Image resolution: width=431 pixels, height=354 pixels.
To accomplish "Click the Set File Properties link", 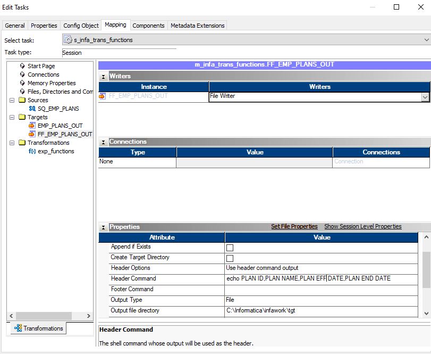I will 294,226.
